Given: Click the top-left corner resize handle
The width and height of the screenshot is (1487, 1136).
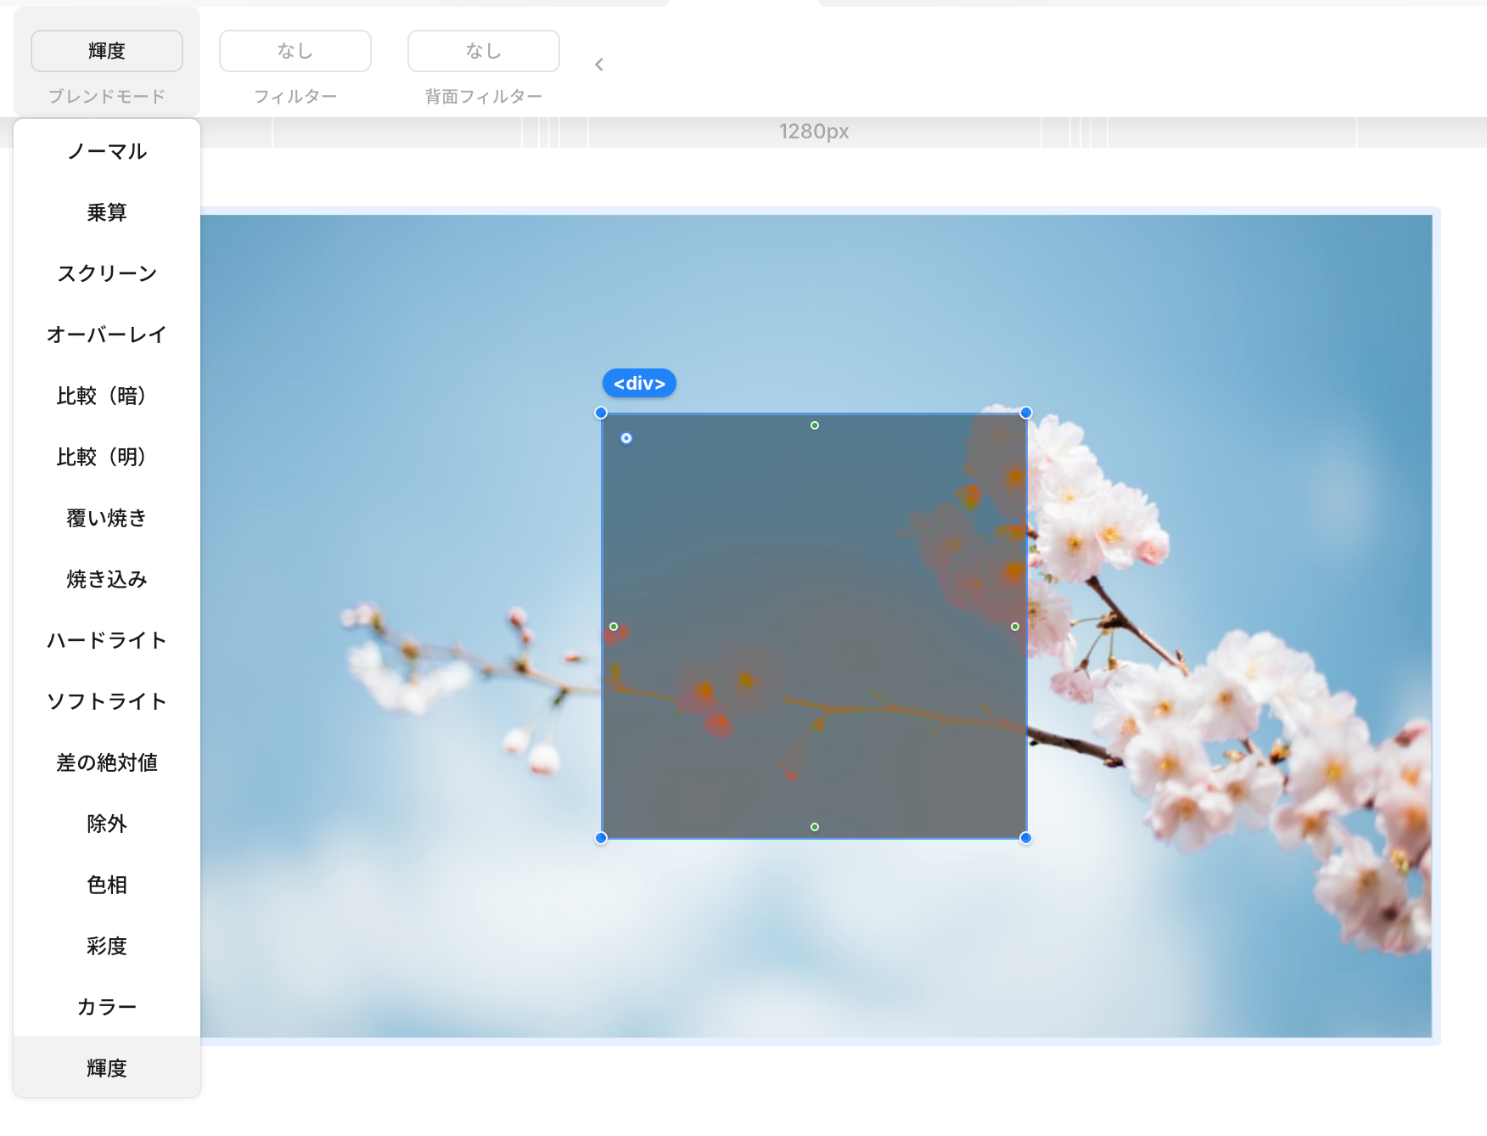Looking at the screenshot, I should click(601, 413).
